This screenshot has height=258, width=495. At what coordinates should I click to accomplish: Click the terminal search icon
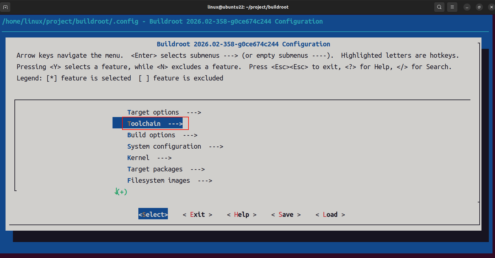[439, 7]
